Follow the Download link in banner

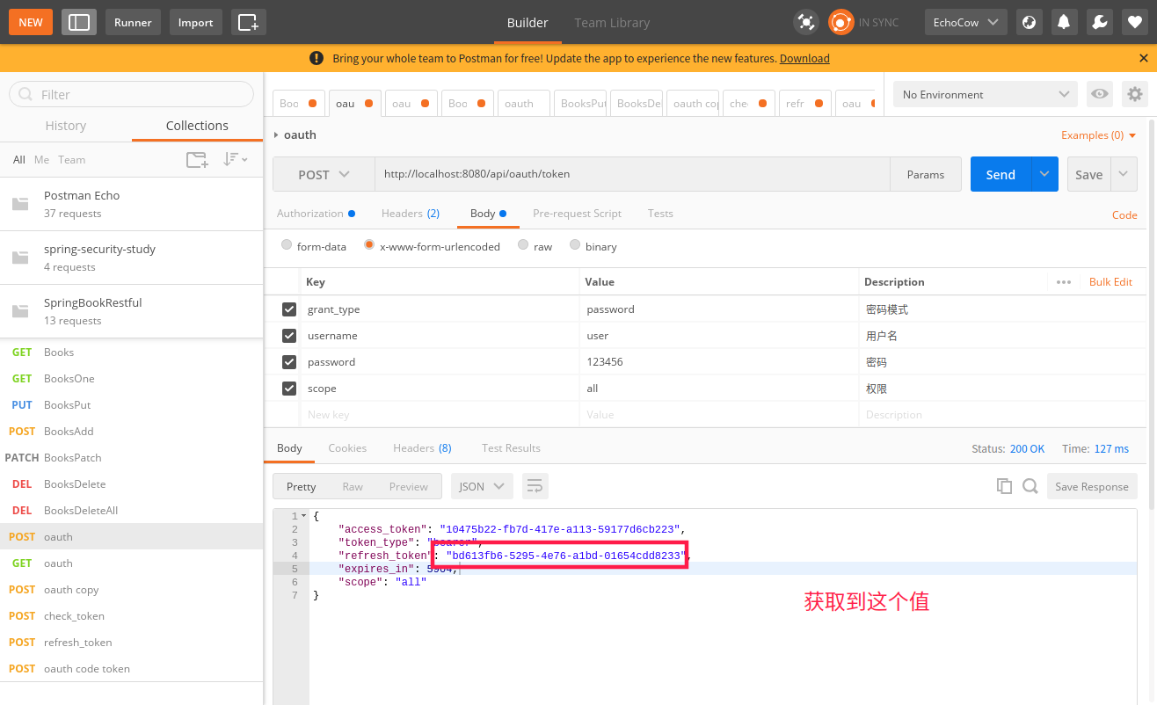804,58
